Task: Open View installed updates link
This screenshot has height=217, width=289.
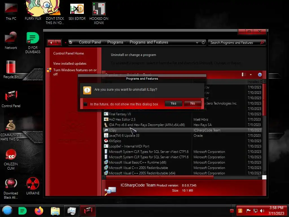Action: click(x=70, y=64)
